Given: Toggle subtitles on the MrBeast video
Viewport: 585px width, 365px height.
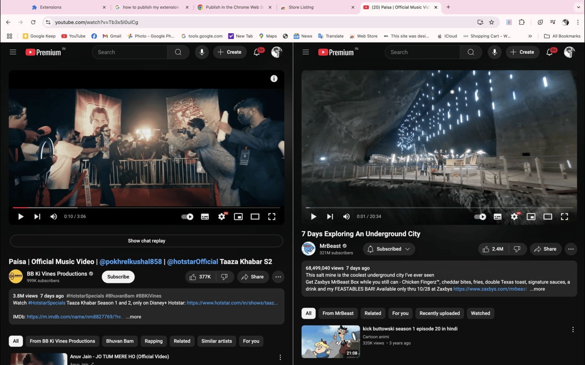Looking at the screenshot, I should pyautogui.click(x=497, y=217).
